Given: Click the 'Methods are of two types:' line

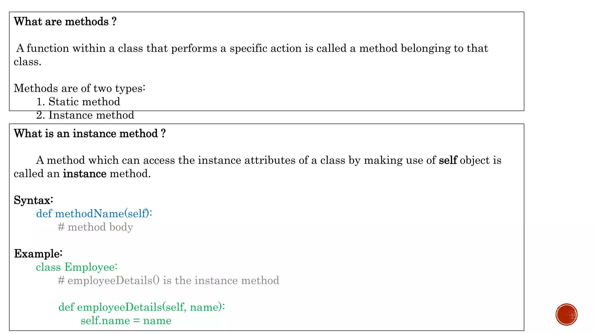Looking at the screenshot, I should click(x=79, y=88).
